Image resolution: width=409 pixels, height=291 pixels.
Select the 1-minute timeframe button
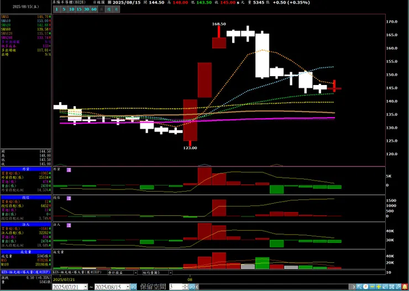(x=56, y=9)
